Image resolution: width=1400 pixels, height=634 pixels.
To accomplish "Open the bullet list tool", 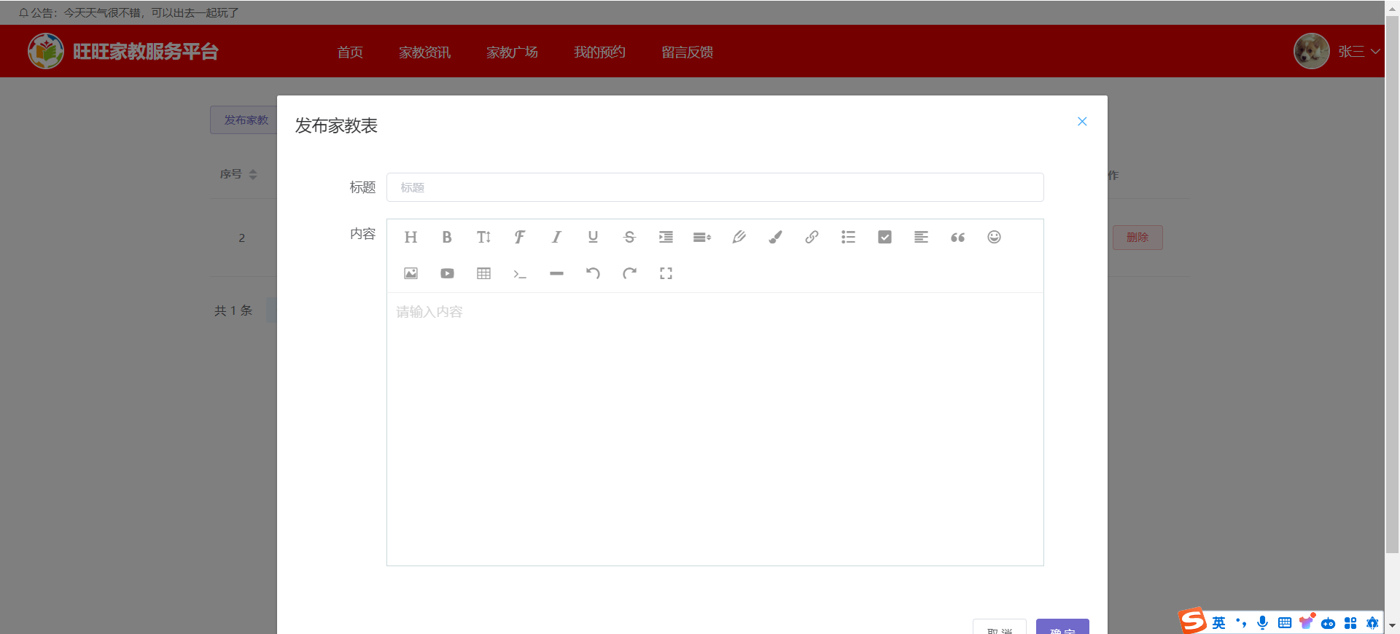I will point(848,237).
